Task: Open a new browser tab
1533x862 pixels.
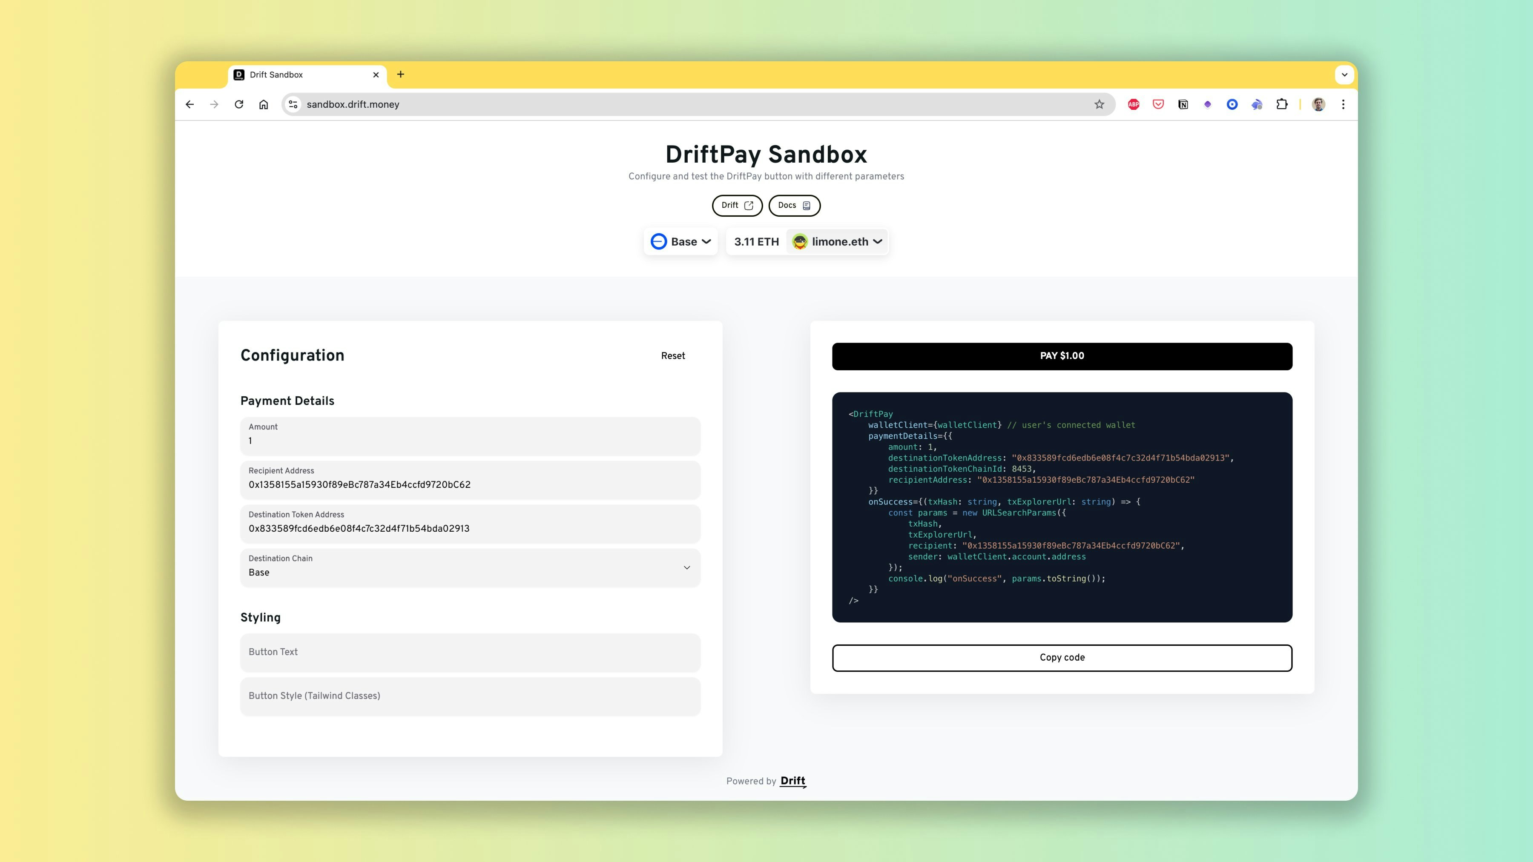Action: point(401,74)
